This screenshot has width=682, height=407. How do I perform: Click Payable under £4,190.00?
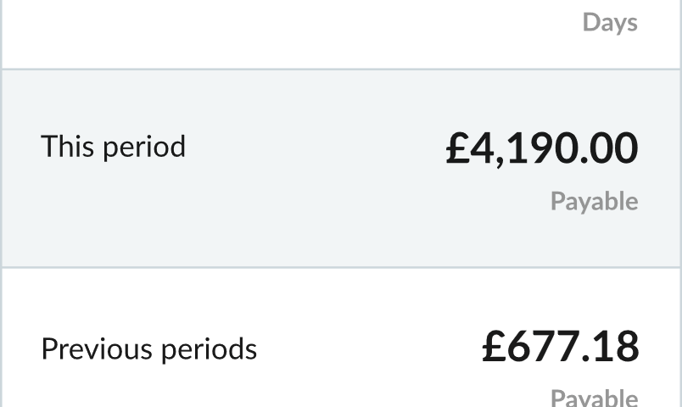pos(594,201)
